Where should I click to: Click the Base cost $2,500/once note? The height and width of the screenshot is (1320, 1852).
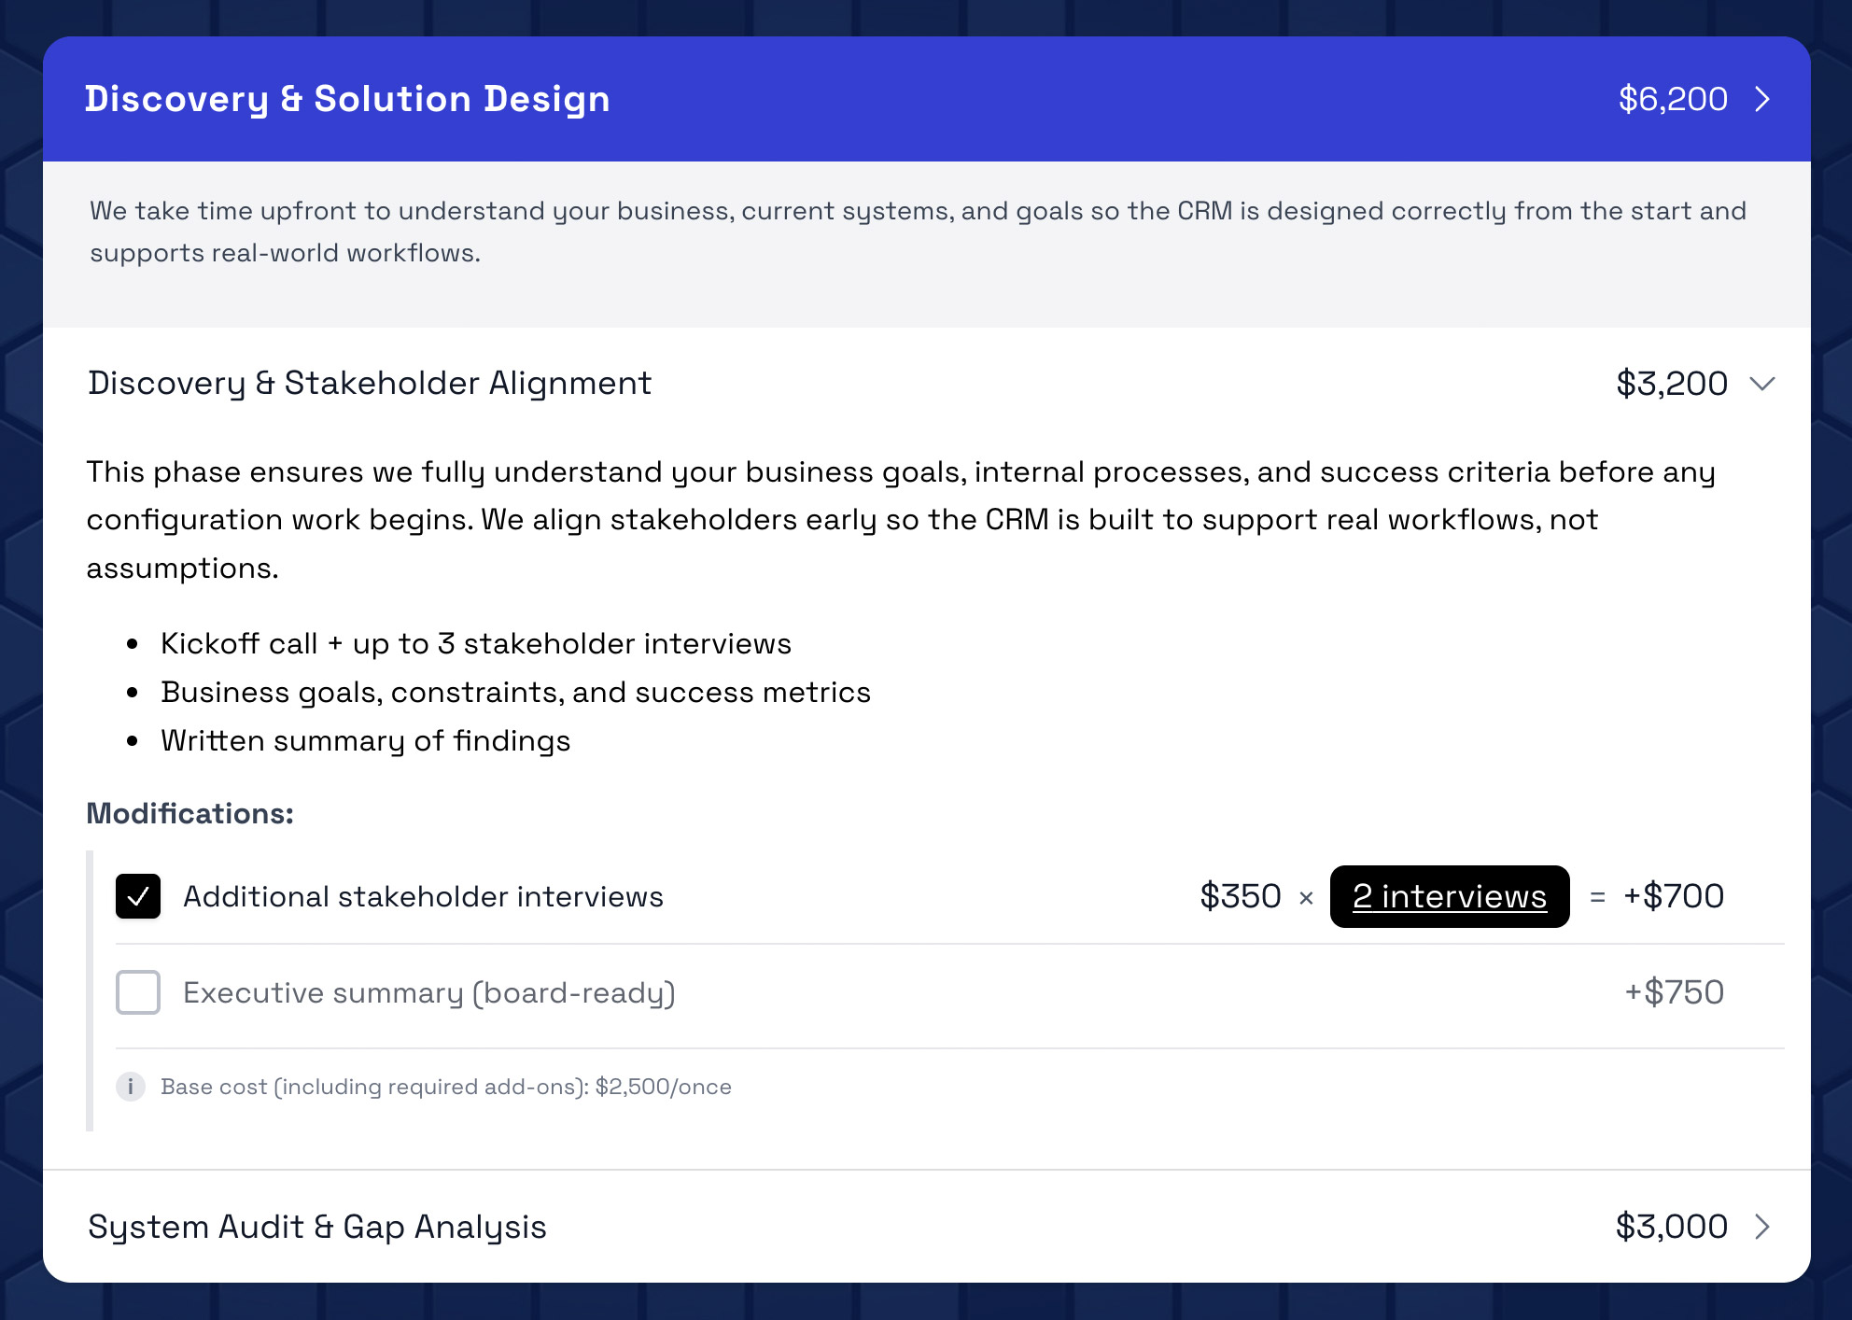(x=445, y=1087)
